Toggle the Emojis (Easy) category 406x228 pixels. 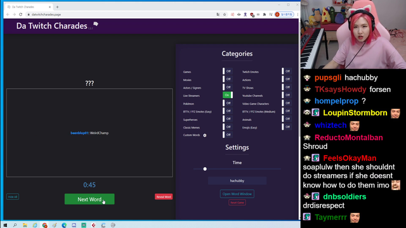pos(287,127)
